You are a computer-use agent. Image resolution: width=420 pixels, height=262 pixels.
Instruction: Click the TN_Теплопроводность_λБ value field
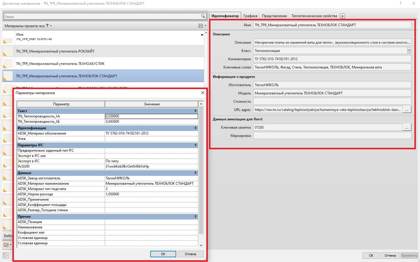click(151, 122)
